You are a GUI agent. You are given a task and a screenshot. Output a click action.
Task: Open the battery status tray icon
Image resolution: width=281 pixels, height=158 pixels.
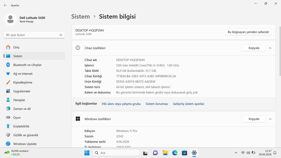pyautogui.click(x=253, y=153)
